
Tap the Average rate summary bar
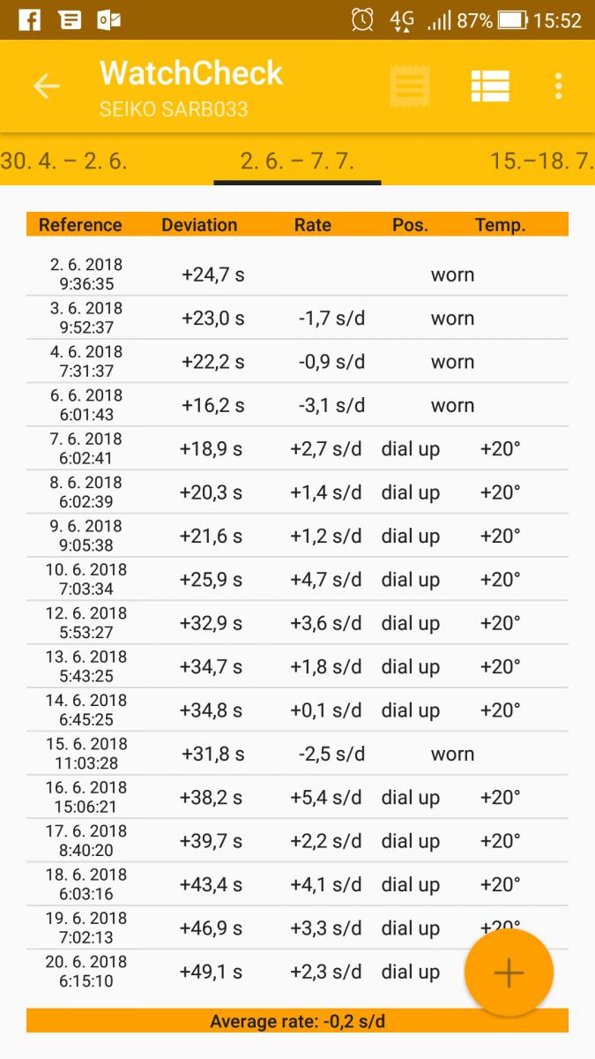point(297,1022)
